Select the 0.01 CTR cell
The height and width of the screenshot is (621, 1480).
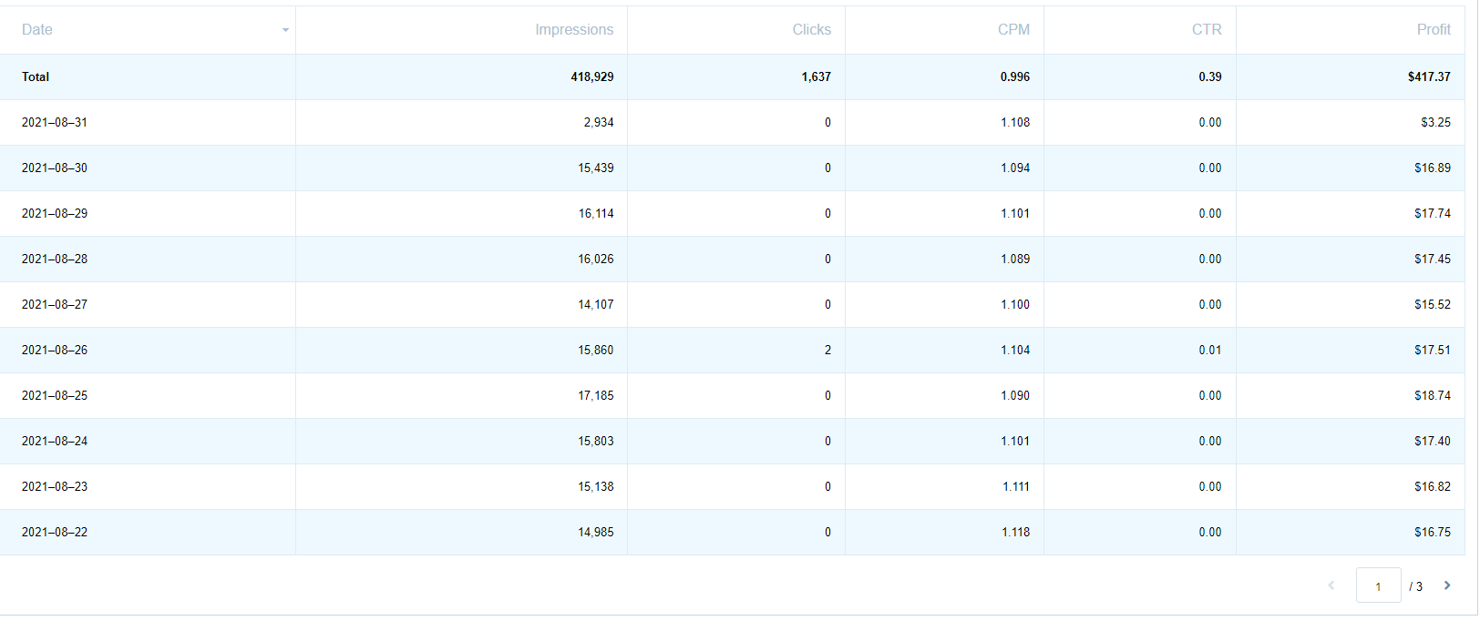[x=1210, y=351]
